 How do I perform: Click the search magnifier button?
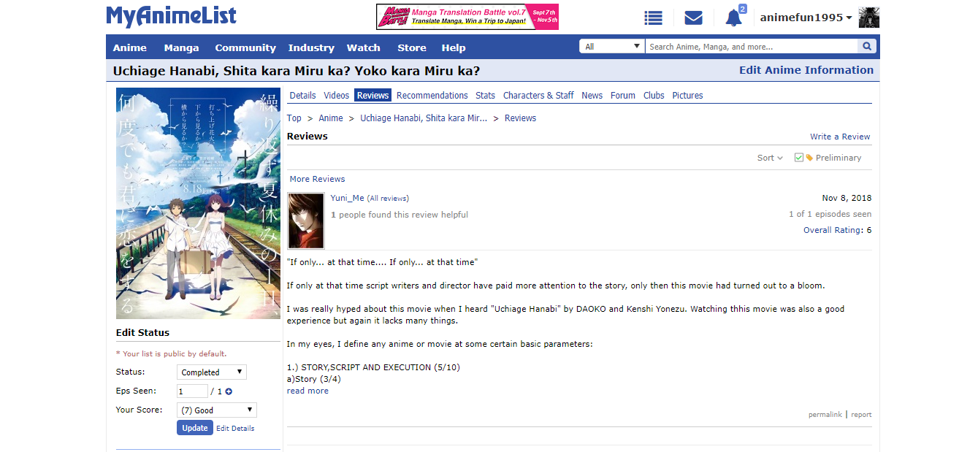tap(867, 47)
